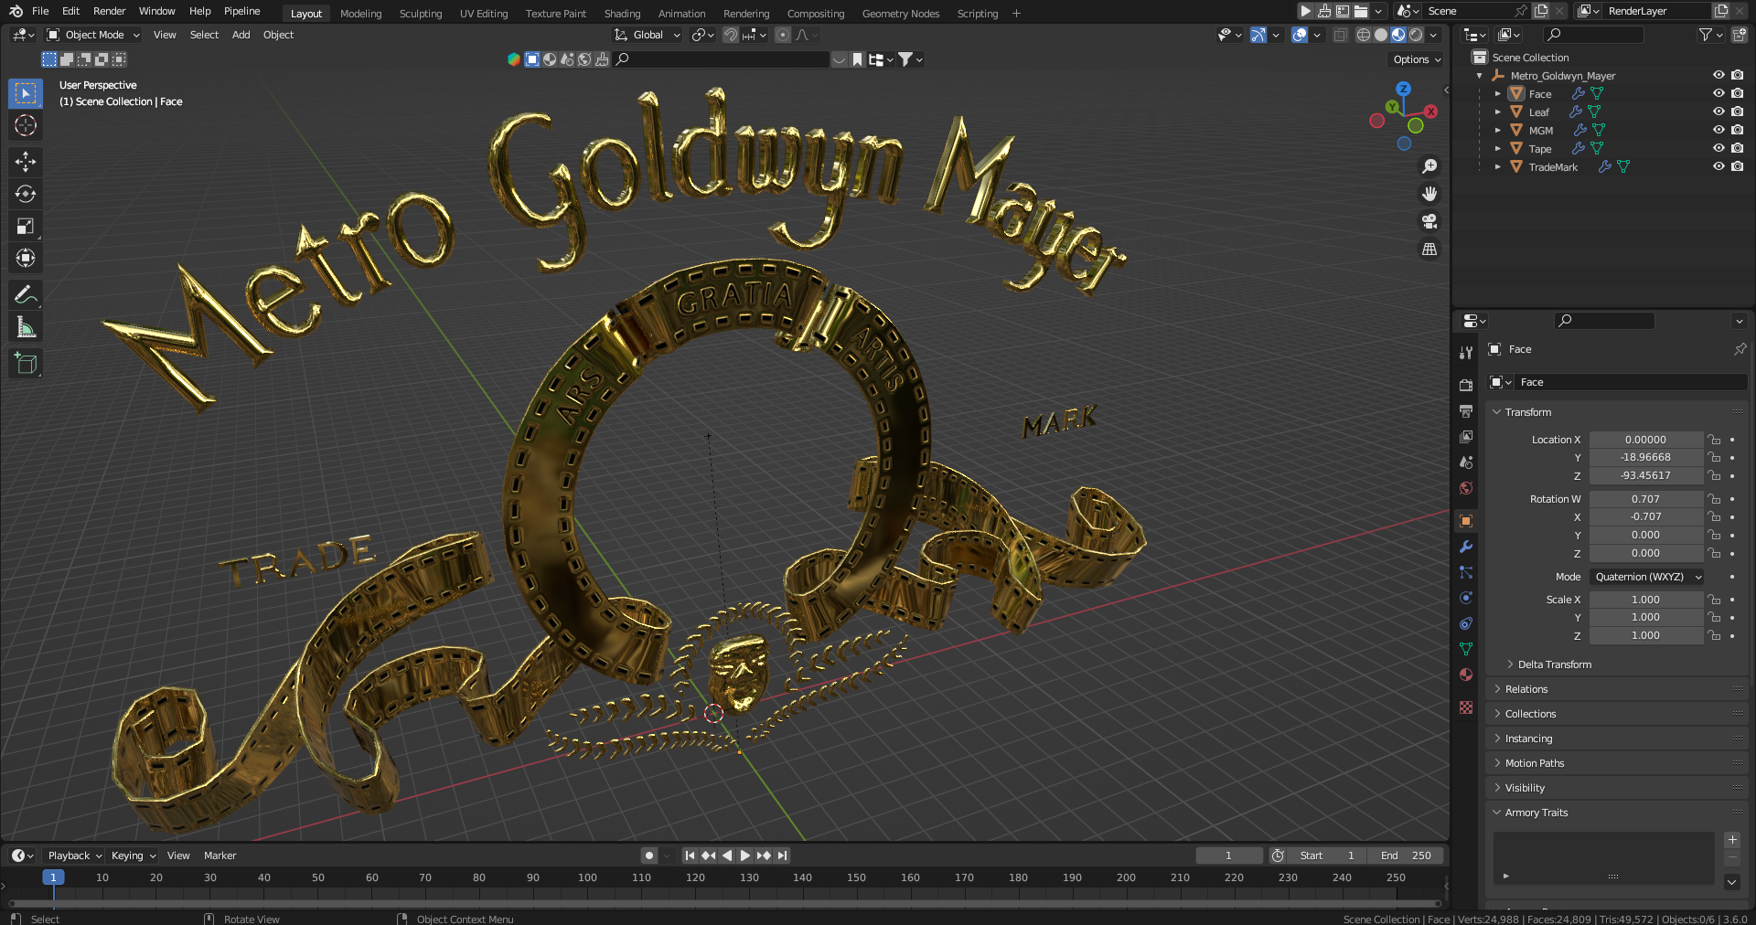Switch to the Geometry Nodes workspace tab
The height and width of the screenshot is (925, 1756).
900,14
